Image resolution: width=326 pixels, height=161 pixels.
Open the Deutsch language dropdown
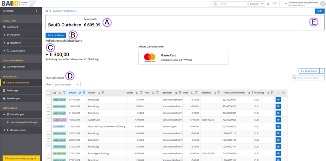(257, 4)
